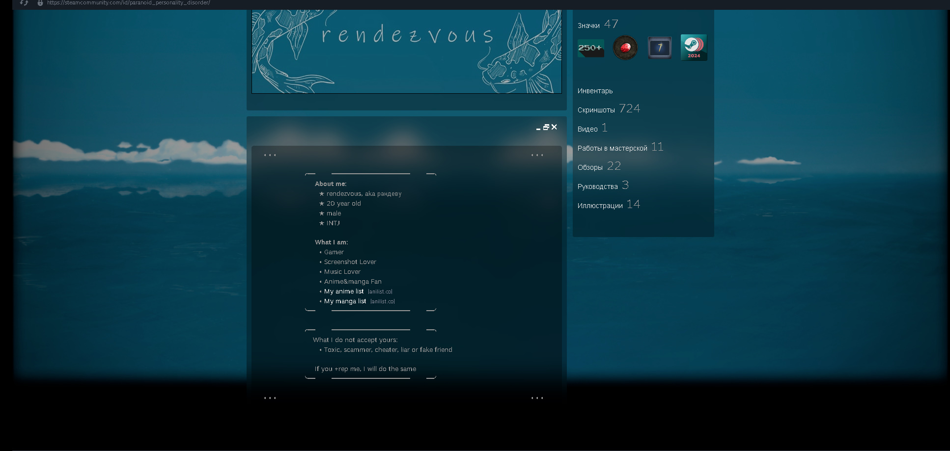Follow the My anime list link

click(344, 292)
